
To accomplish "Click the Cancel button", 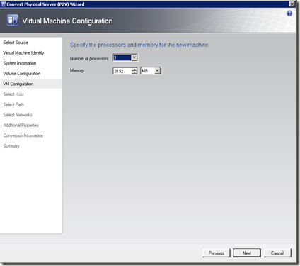I will (277, 253).
